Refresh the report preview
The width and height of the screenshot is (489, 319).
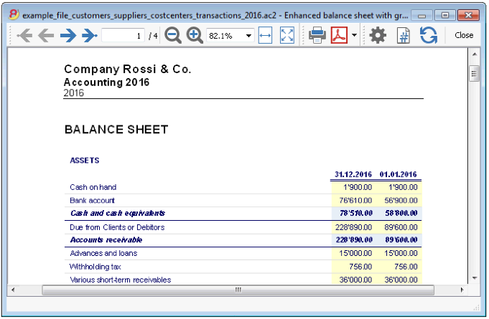coord(429,35)
